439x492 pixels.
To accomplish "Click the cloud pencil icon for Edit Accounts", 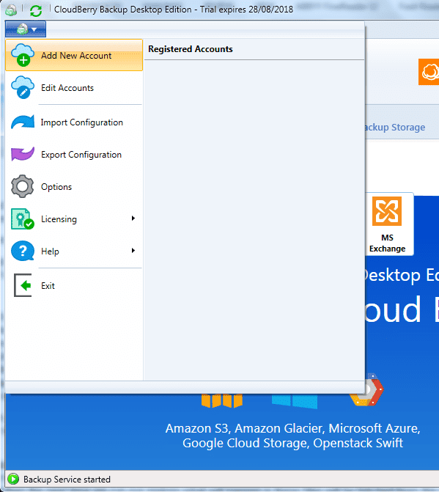I will tap(23, 87).
